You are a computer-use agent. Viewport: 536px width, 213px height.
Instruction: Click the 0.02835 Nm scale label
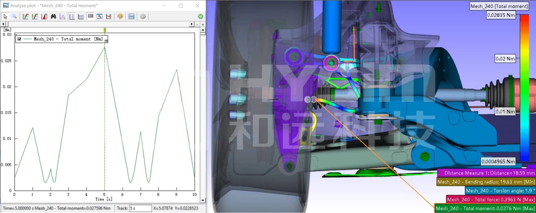501,15
